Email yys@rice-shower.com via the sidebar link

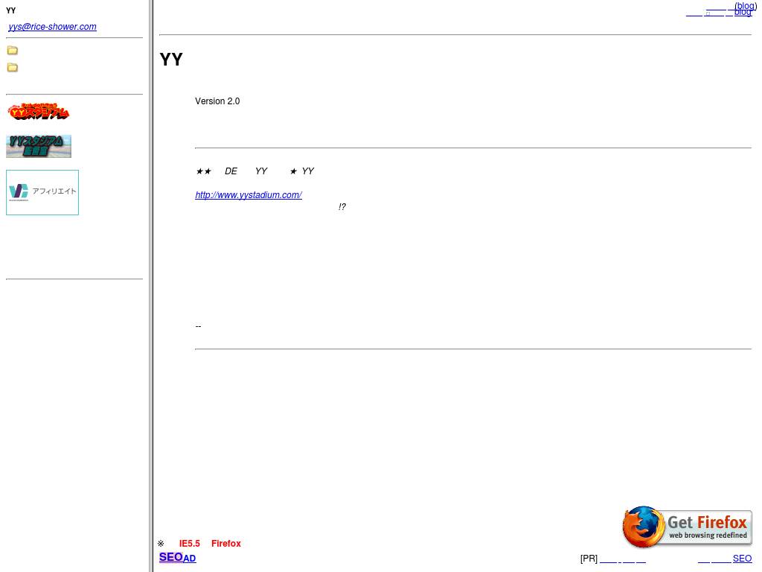pos(52,27)
